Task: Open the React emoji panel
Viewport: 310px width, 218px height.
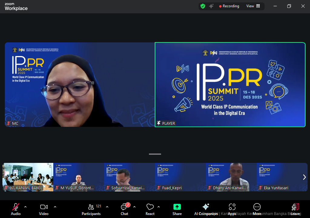Action: [x=150, y=207]
